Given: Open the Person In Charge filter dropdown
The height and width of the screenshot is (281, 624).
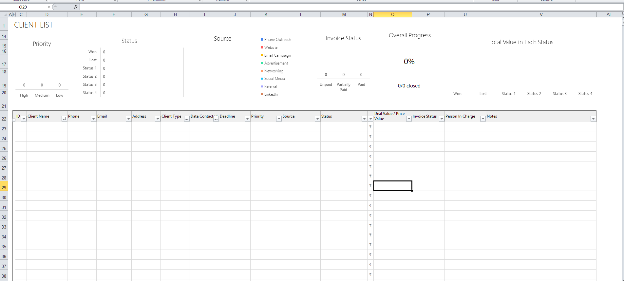Looking at the screenshot, I should tap(483, 119).
